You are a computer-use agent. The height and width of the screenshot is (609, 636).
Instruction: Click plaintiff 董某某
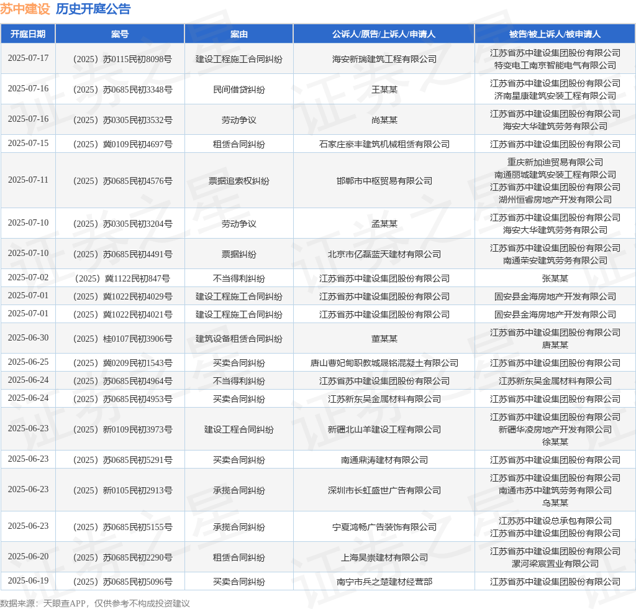384,339
